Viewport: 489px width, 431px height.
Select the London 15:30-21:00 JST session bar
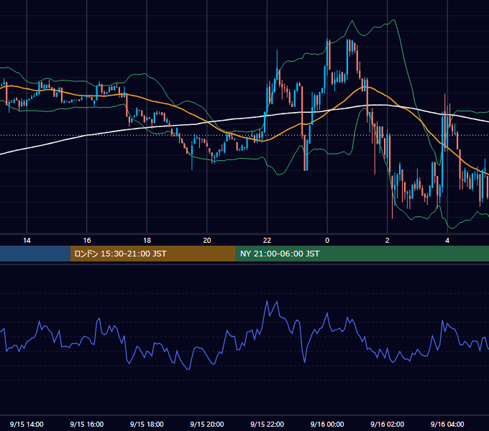pos(152,254)
